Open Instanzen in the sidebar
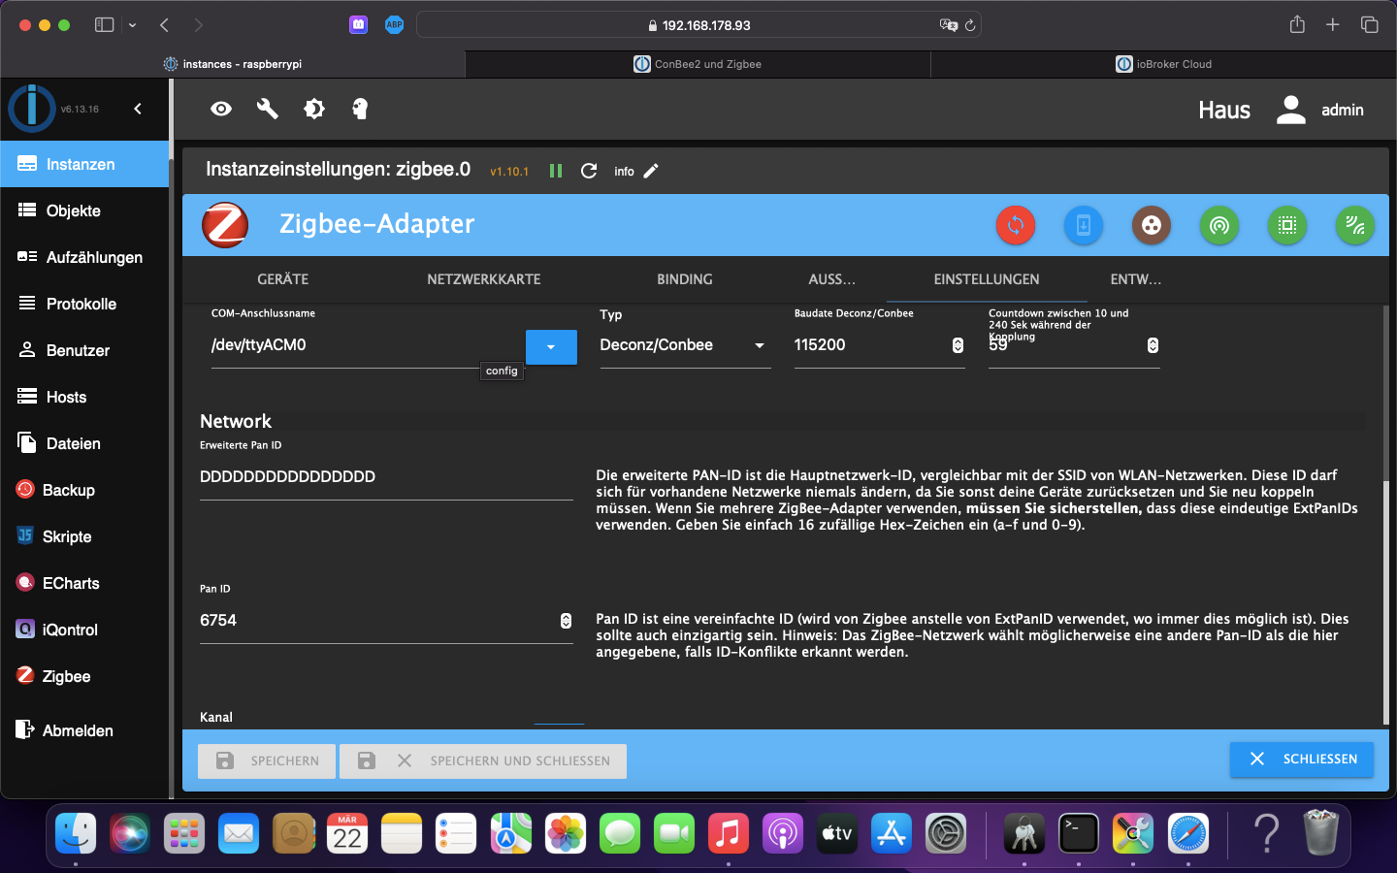This screenshot has width=1397, height=873. coord(84,164)
